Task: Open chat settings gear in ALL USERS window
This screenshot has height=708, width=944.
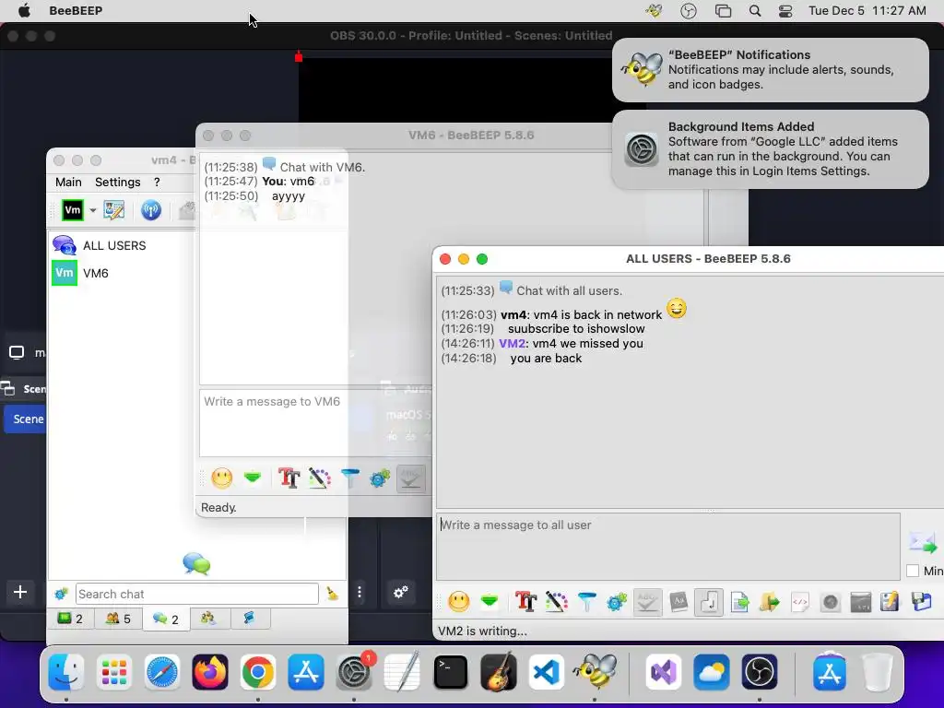Action: [x=617, y=601]
